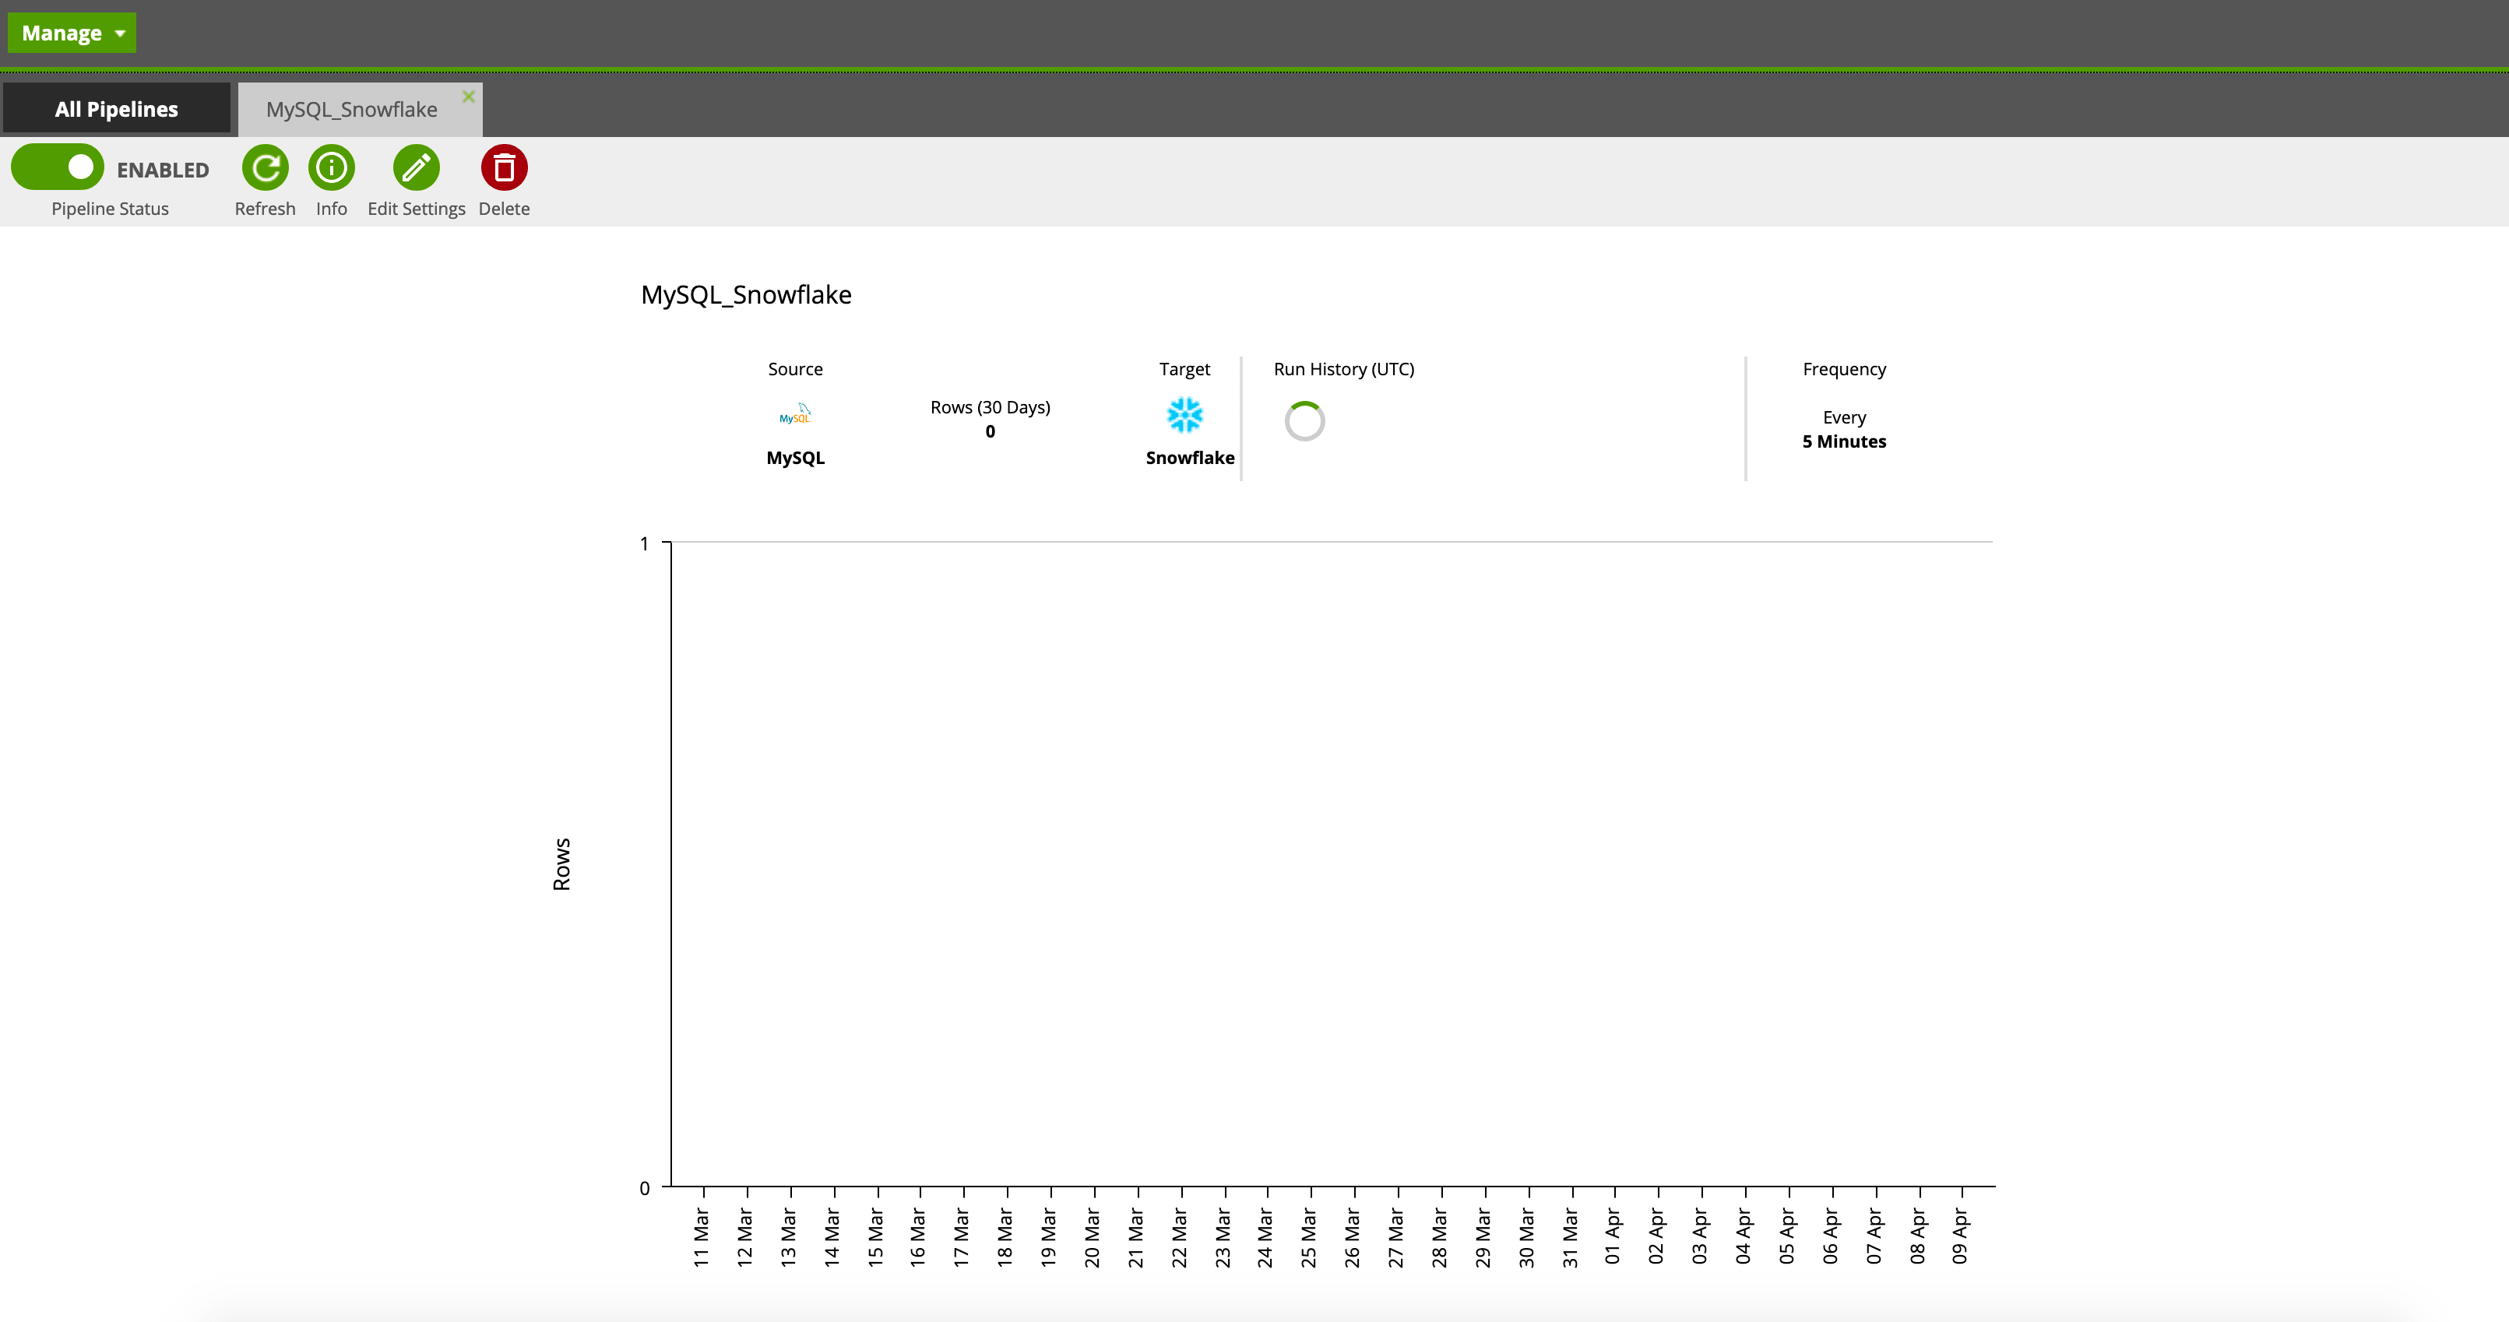Click the Rows y-axis title
The image size is (2509, 1322).
pos(562,864)
